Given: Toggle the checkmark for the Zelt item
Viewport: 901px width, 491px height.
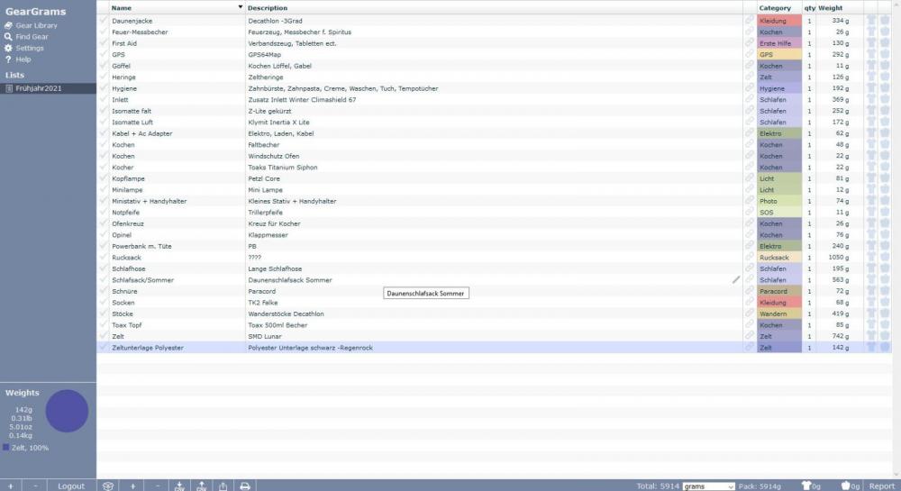Looking at the screenshot, I should (x=103, y=336).
